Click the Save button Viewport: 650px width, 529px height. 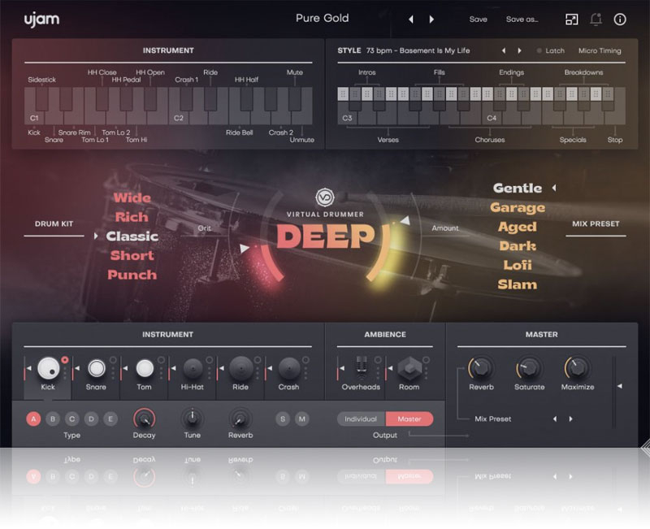pyautogui.click(x=479, y=19)
